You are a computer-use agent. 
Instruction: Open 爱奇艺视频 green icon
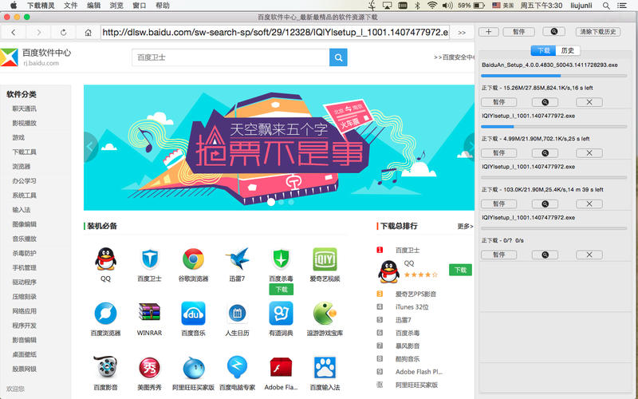tap(325, 259)
